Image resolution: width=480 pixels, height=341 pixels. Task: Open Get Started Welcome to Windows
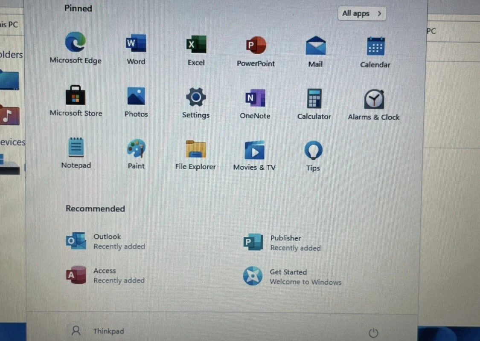pos(292,277)
